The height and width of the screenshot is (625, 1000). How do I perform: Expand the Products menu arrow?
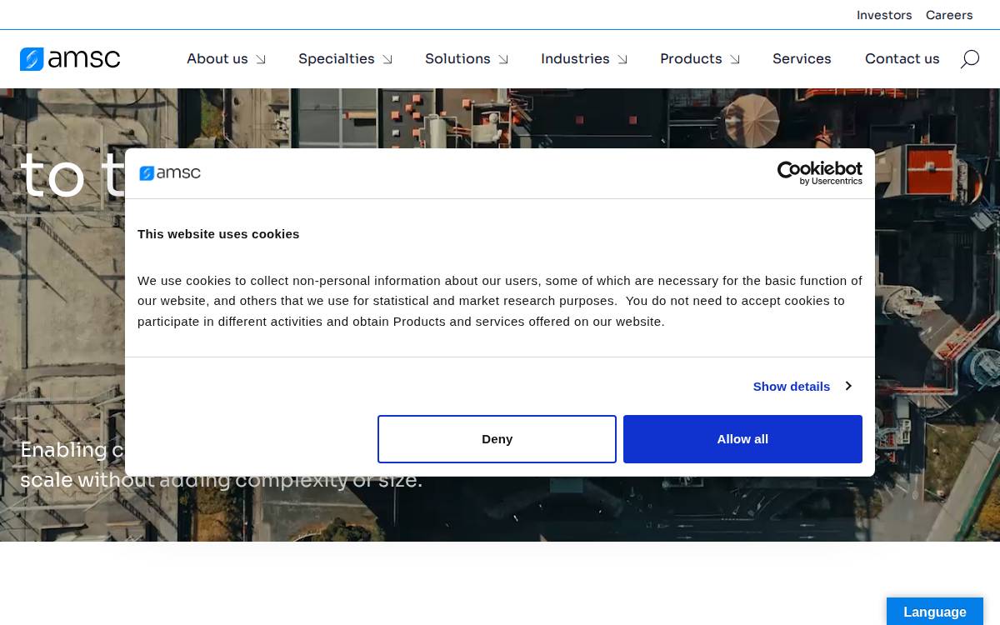(735, 59)
